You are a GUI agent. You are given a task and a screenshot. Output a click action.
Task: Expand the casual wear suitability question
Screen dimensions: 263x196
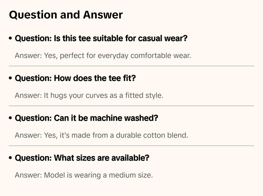[101, 38]
